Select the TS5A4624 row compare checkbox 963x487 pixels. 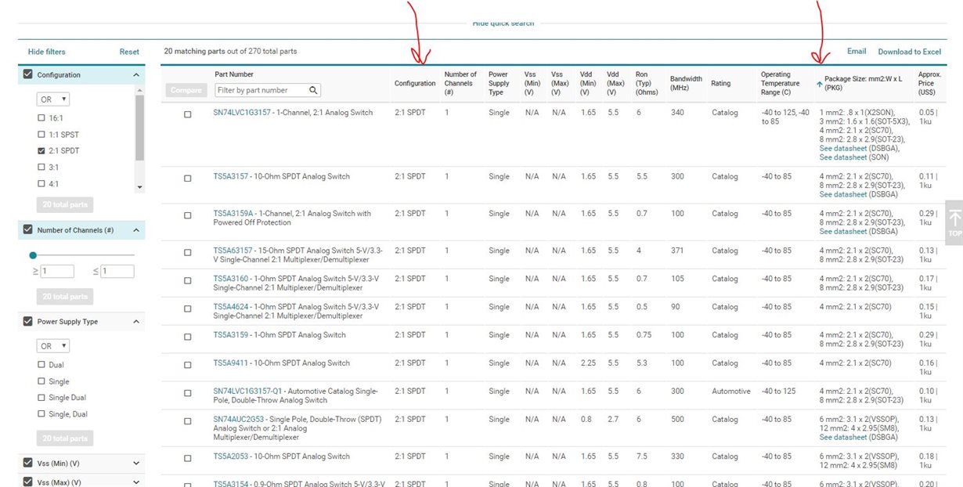[187, 308]
